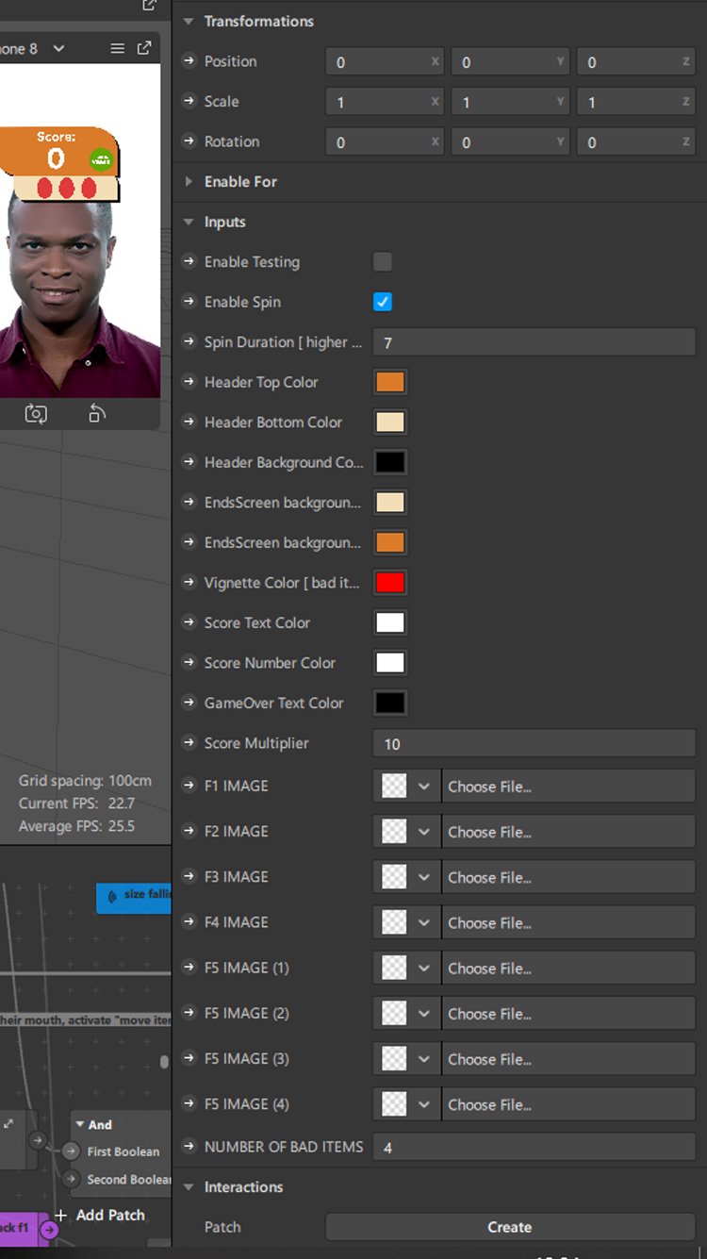Click the arrow icon beside F3 IMAGE
707x1259 pixels.
point(190,876)
